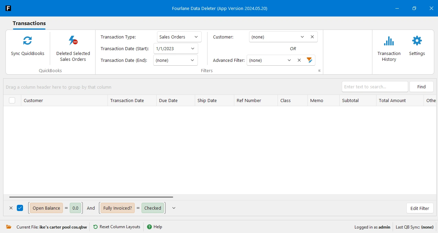Clear the Advanced Filter with X
The height and width of the screenshot is (233, 438).
point(299,60)
